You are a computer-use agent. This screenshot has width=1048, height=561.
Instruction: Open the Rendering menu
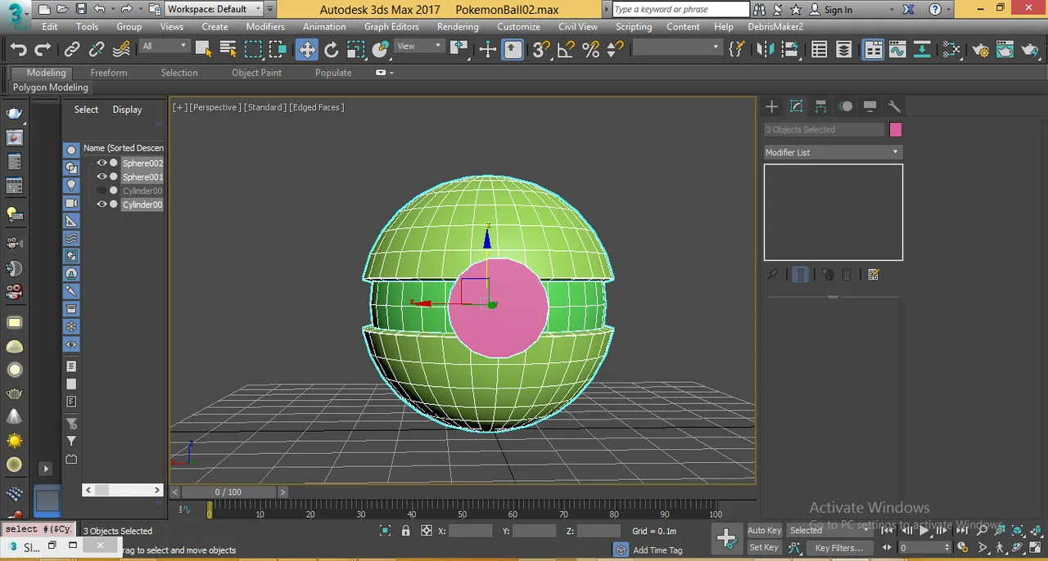458,26
